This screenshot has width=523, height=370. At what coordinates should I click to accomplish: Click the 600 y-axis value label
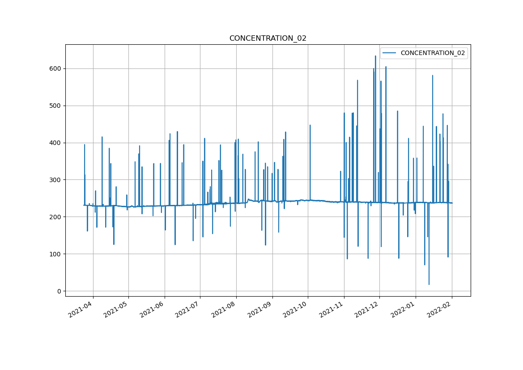click(x=56, y=68)
